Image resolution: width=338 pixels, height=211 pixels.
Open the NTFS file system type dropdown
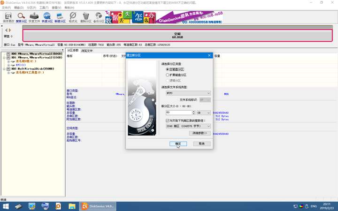(x=188, y=93)
